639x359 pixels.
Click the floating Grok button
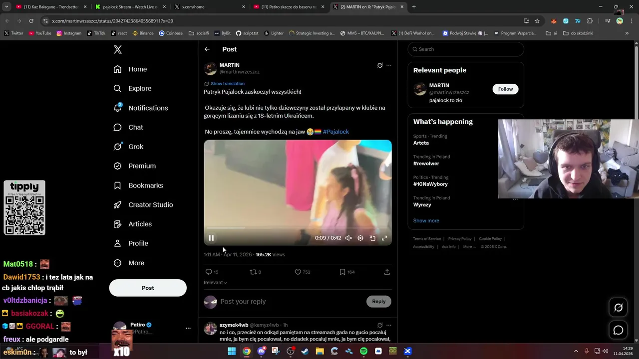618,308
